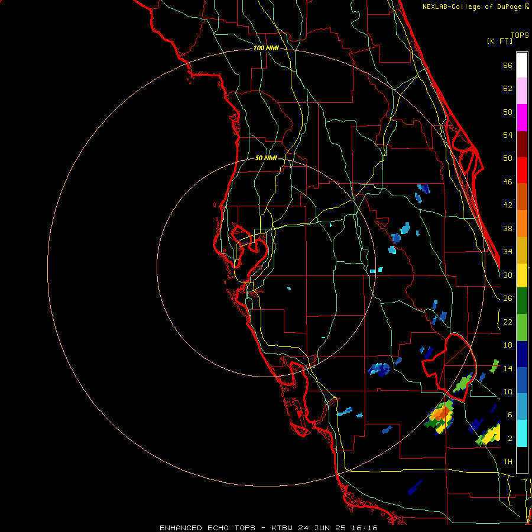This screenshot has height=532, width=532.
Task: Select the dark green 26 legend swatch
Action: tap(522, 301)
